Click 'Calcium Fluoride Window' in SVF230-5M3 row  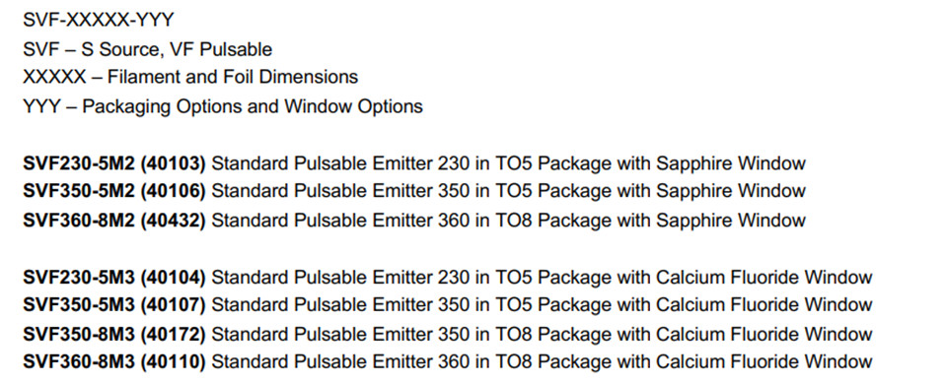pos(764,278)
